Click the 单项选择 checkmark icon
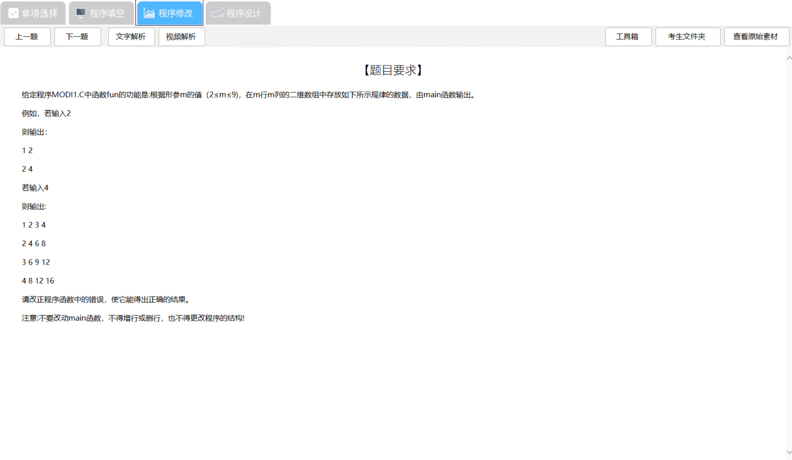The image size is (792, 460). (13, 13)
